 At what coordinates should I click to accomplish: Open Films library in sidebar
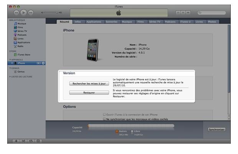tap(20, 28)
